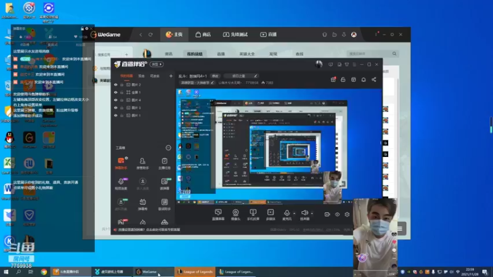Switch to League of Legends taskbar item
493x277 pixels.
point(195,271)
